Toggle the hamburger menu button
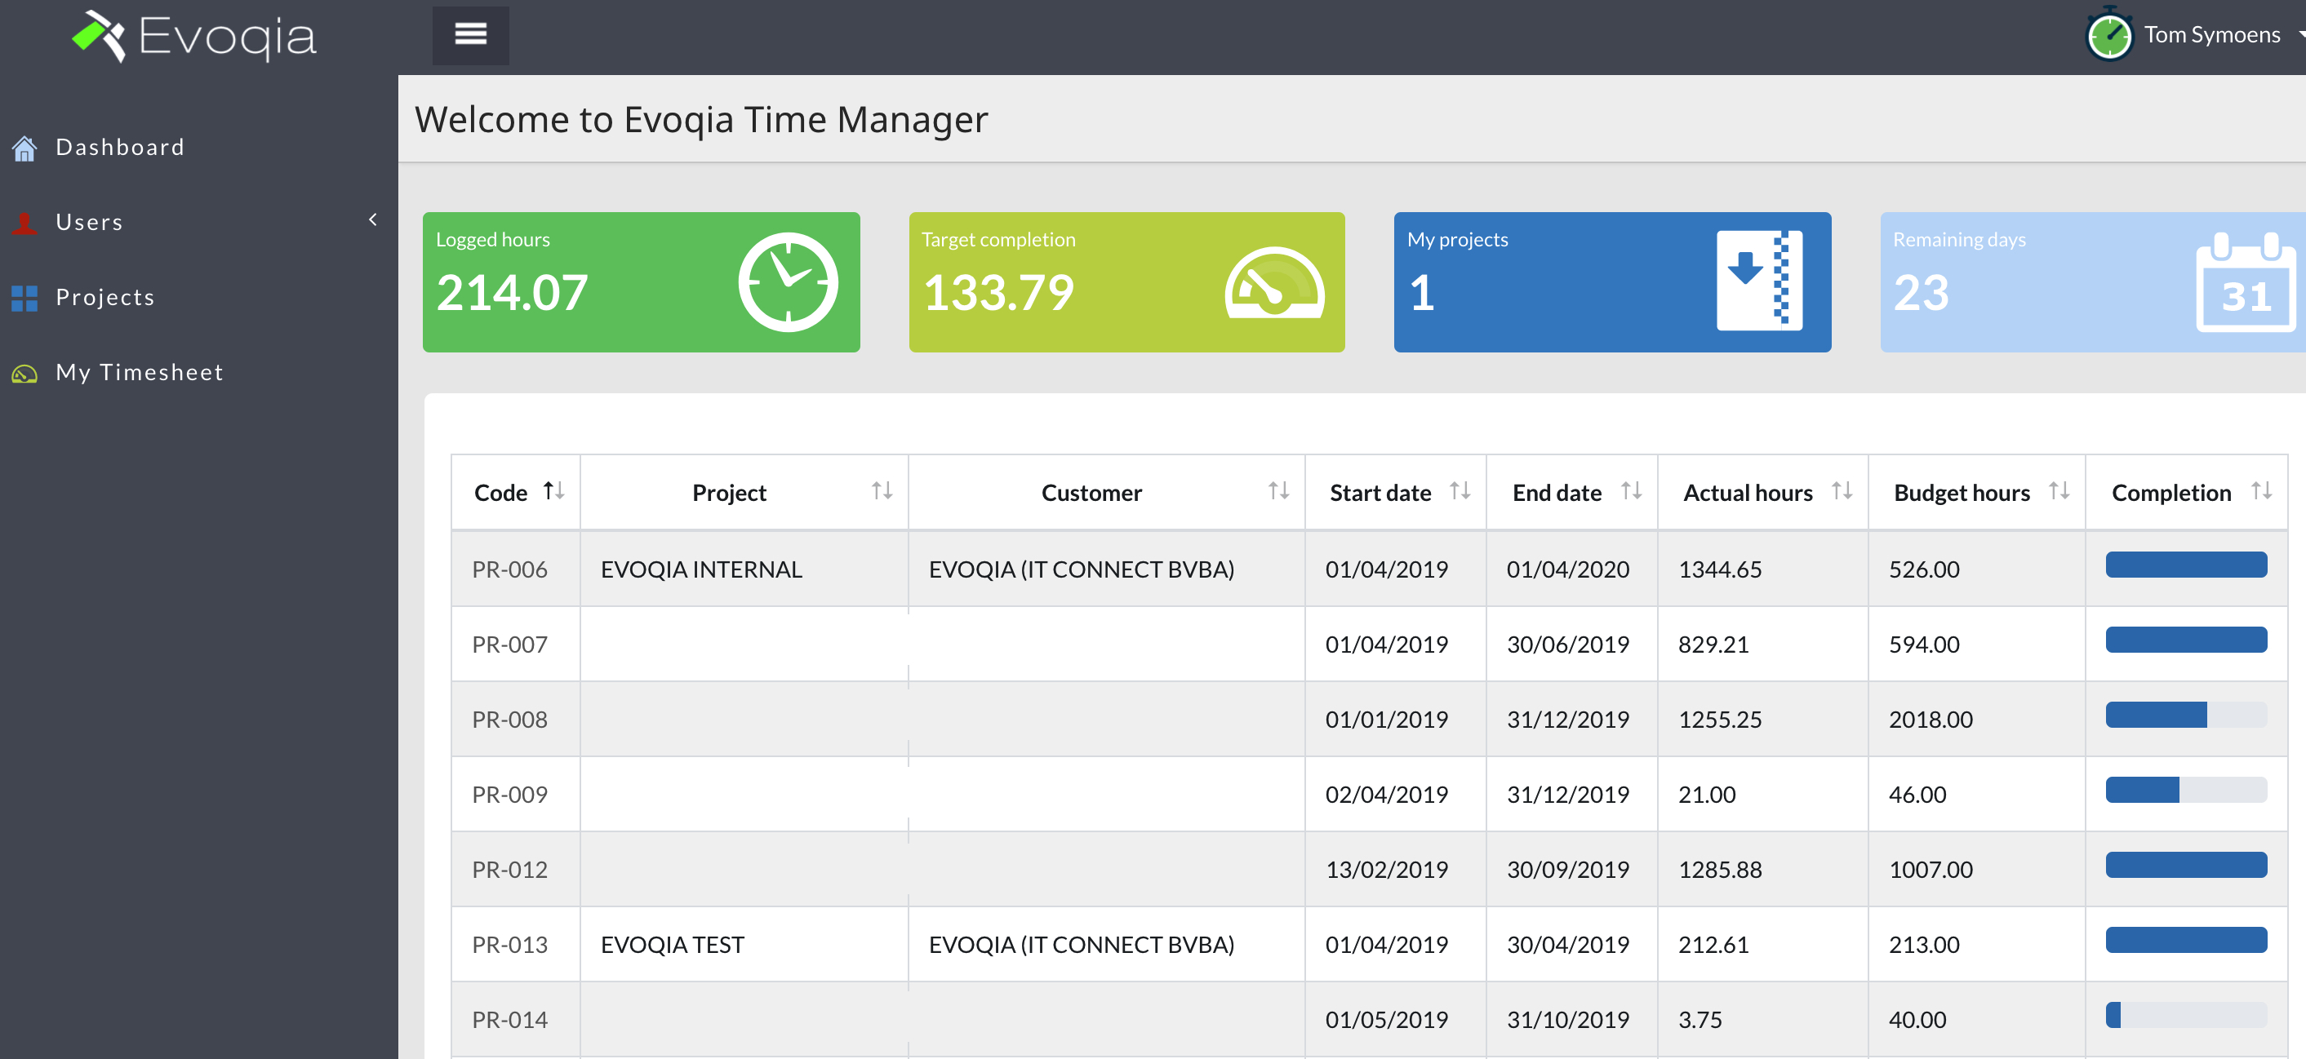2306x1059 pixels. [470, 35]
